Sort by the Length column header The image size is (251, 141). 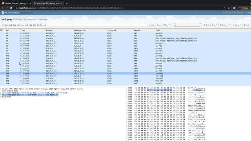137,30
